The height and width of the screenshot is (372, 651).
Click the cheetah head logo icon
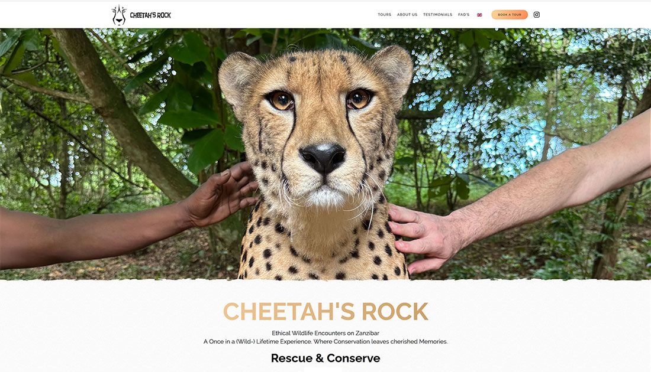click(119, 15)
